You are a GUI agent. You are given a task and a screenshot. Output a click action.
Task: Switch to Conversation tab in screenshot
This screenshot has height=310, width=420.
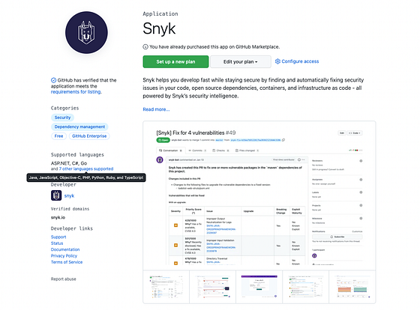171,151
